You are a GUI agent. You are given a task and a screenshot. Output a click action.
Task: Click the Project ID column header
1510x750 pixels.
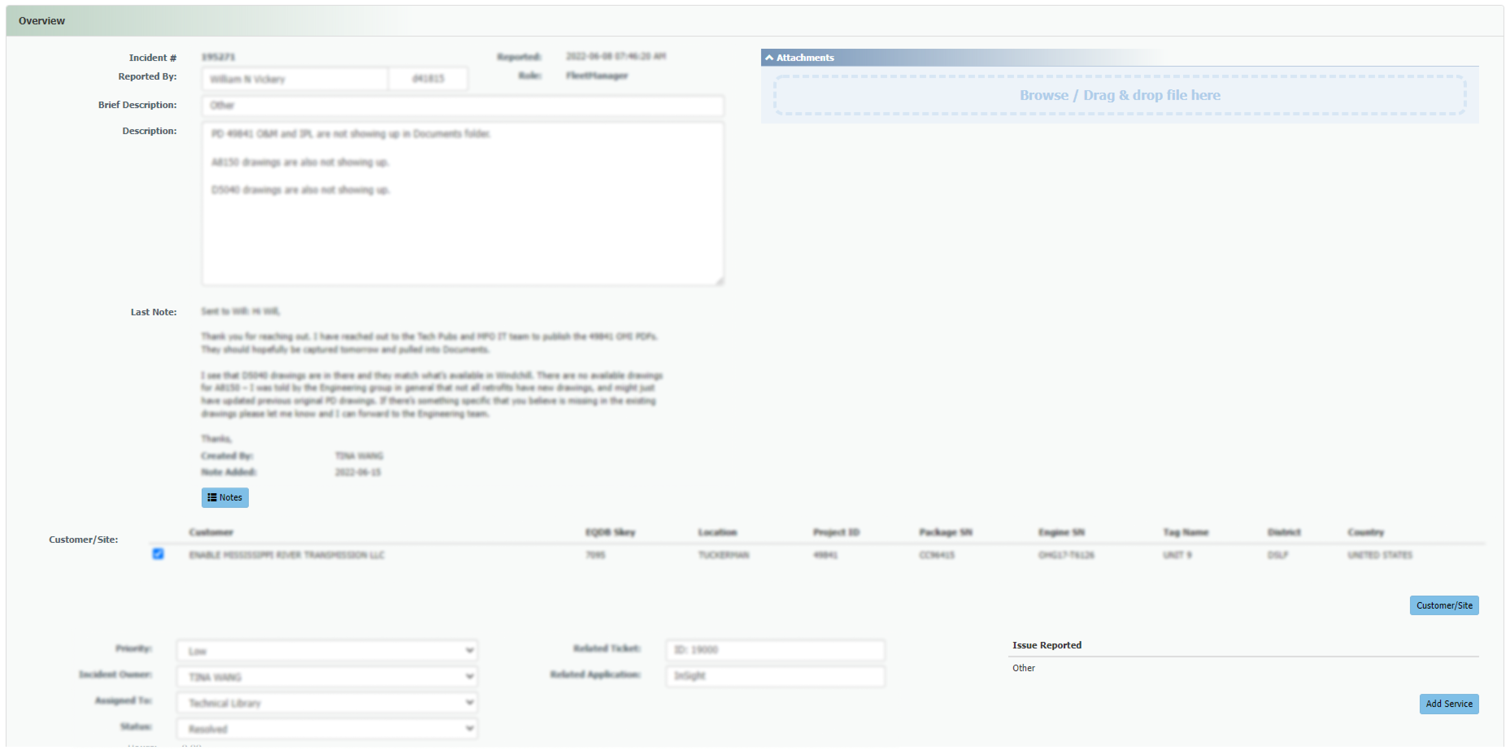pyautogui.click(x=836, y=532)
